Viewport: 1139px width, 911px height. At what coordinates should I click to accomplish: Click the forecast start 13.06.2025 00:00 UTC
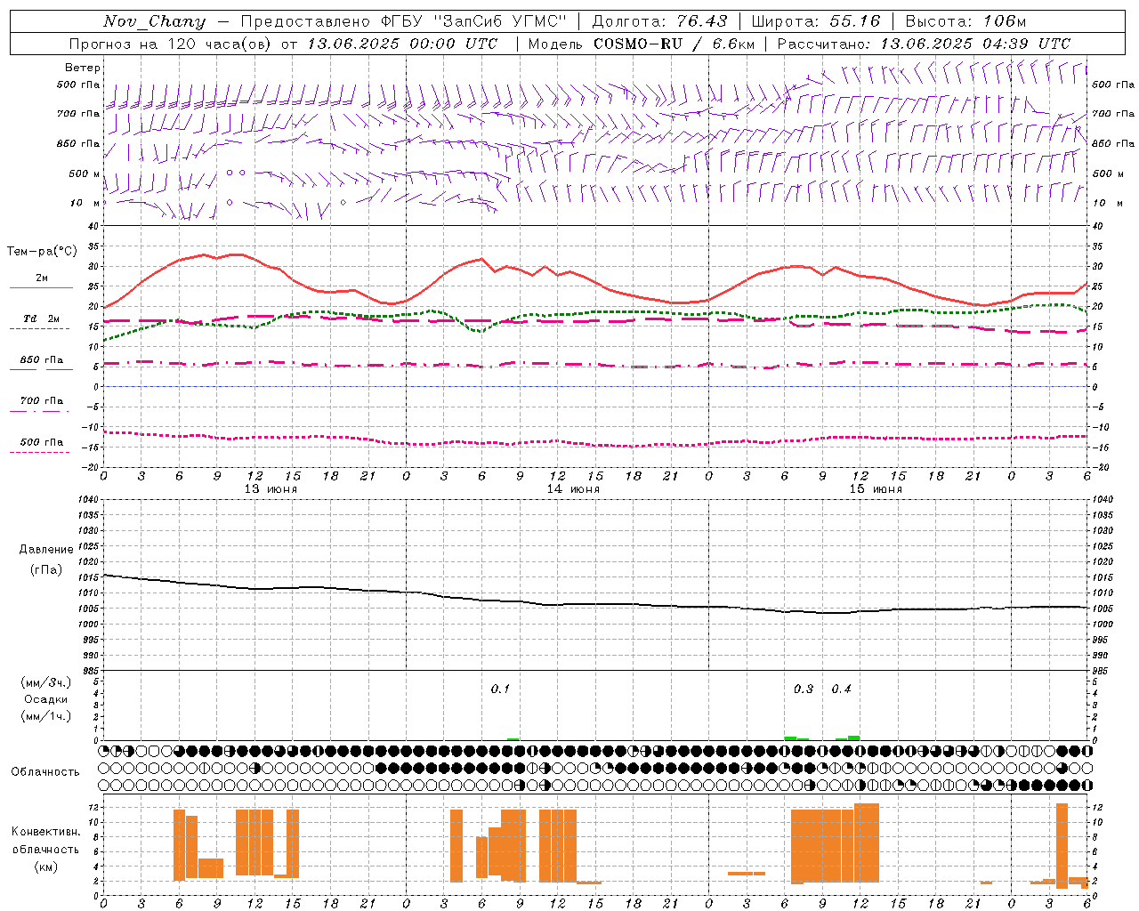coord(402,44)
